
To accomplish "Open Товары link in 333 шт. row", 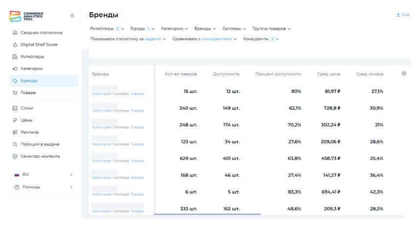I will [x=137, y=211].
